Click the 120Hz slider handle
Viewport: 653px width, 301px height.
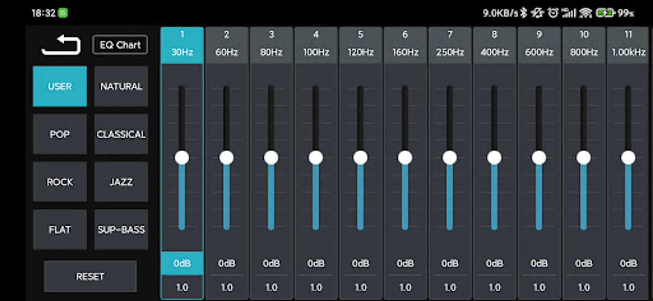(360, 158)
